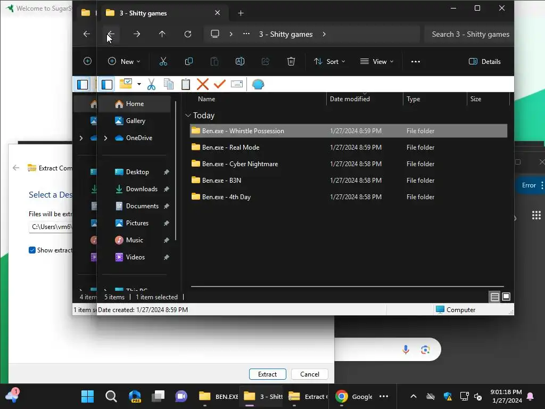Click the Rename icon in command bar

[240, 62]
